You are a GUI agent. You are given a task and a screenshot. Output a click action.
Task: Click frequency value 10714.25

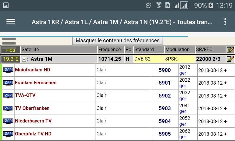pyautogui.click(x=110, y=59)
